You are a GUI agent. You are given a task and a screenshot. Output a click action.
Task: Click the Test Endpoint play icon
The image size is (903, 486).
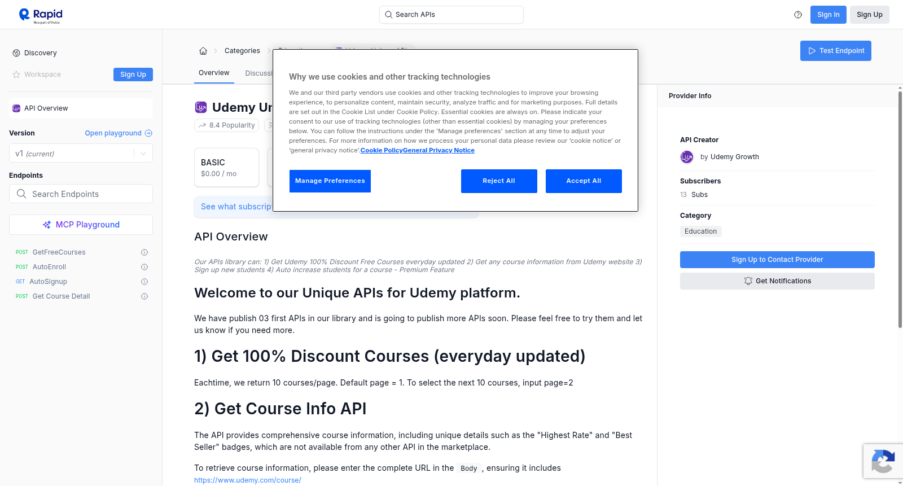coord(812,51)
